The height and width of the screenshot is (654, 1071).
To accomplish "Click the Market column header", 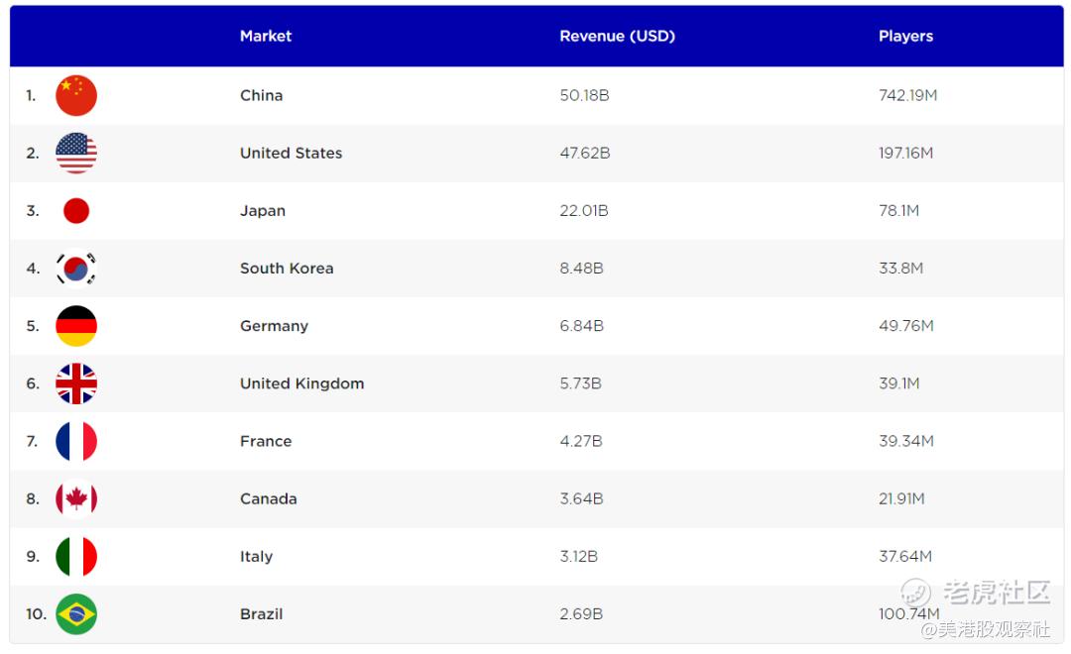I will pyautogui.click(x=266, y=36).
